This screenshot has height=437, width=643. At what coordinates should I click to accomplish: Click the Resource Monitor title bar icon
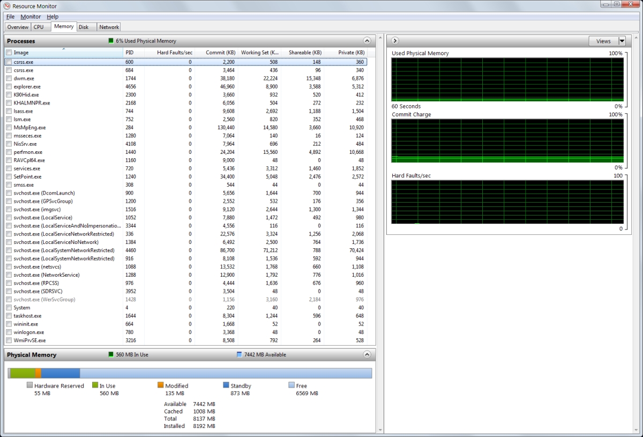[7, 6]
